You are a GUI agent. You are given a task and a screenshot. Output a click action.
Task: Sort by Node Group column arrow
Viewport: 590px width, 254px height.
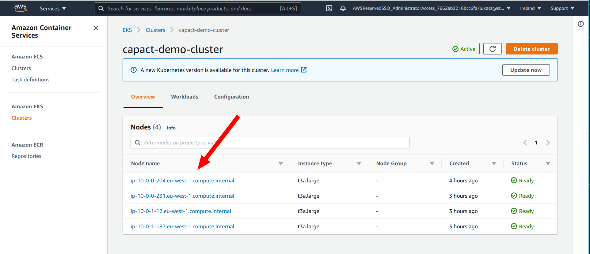(x=432, y=163)
